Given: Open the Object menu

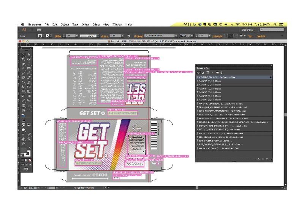Looking at the screenshot, I should click(65, 24).
